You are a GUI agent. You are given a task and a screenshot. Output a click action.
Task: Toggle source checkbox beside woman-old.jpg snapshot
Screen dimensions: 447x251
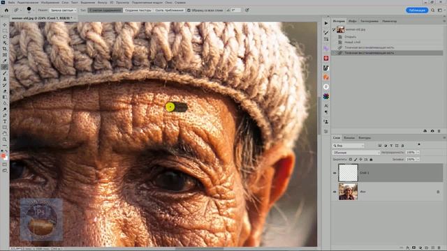pyautogui.click(x=334, y=29)
